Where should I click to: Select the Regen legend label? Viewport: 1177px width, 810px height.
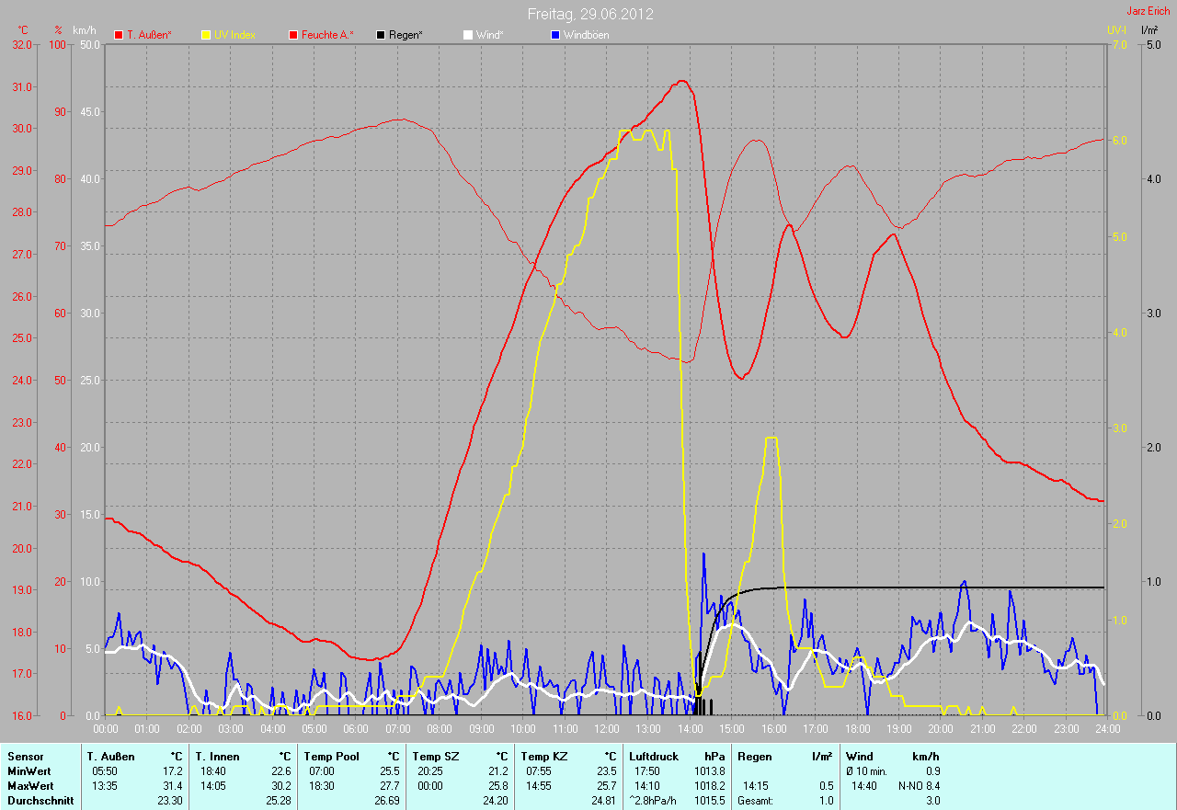point(406,35)
